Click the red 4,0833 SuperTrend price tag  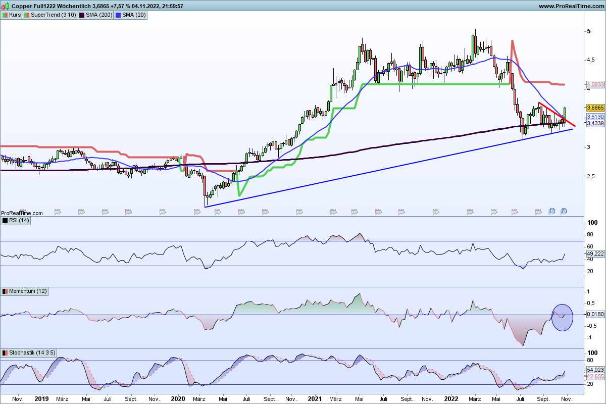pos(596,84)
